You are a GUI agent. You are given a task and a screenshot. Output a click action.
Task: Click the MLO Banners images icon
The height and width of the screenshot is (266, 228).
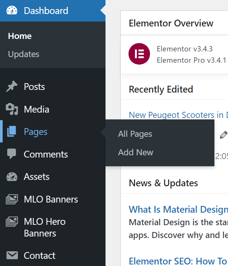click(x=12, y=199)
